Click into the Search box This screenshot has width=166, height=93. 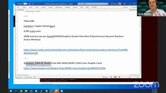(x=93, y=4)
